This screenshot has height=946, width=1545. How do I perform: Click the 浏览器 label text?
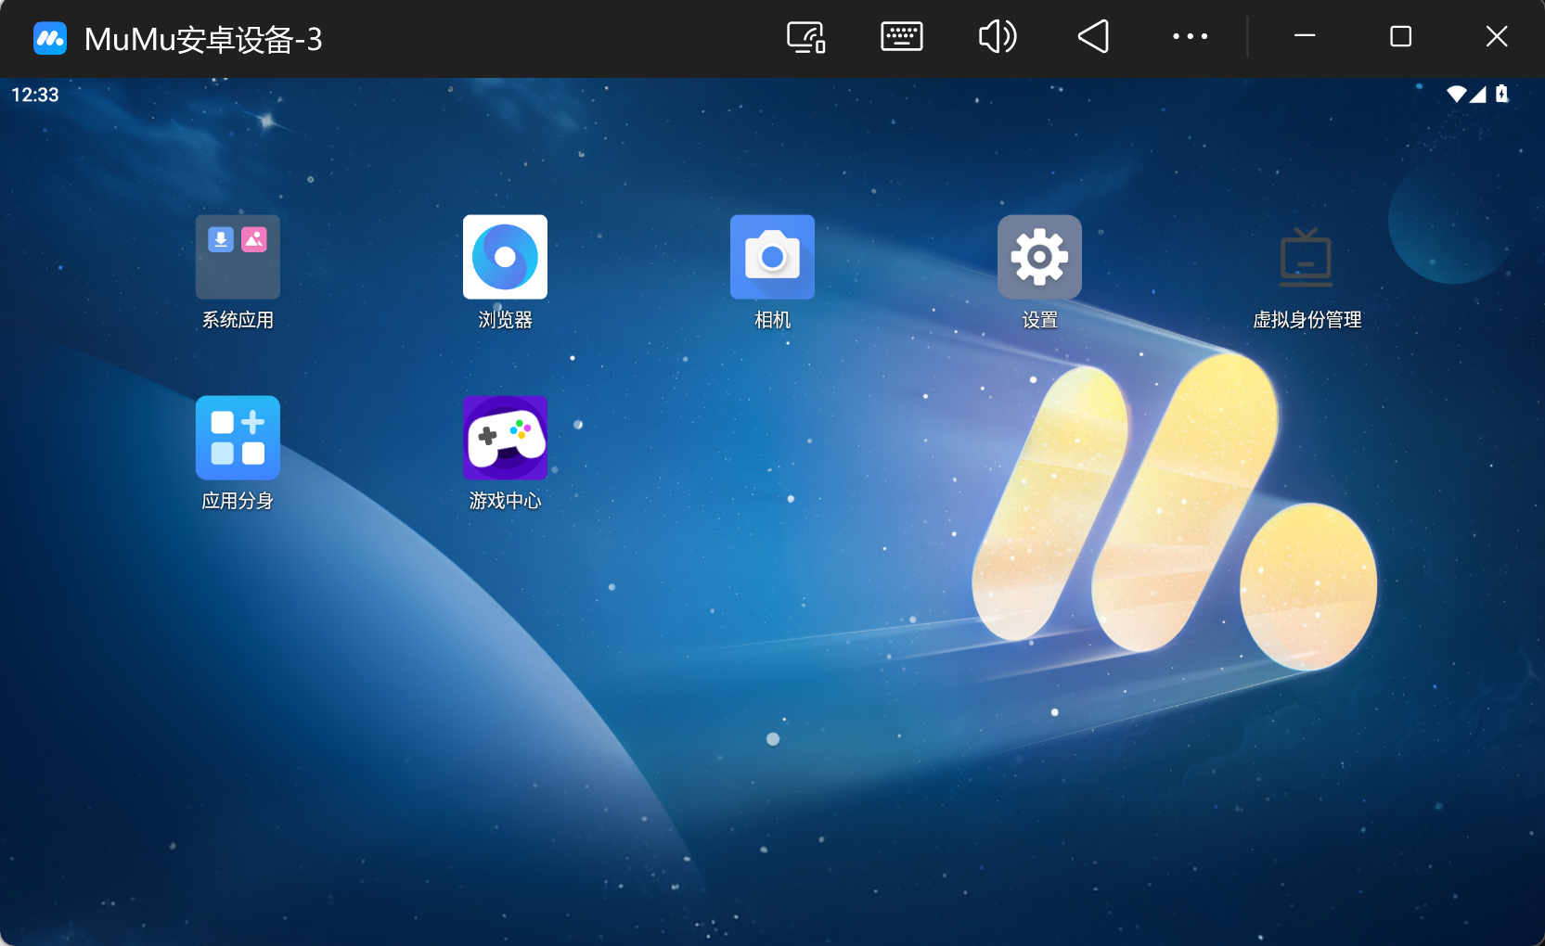pyautogui.click(x=505, y=320)
